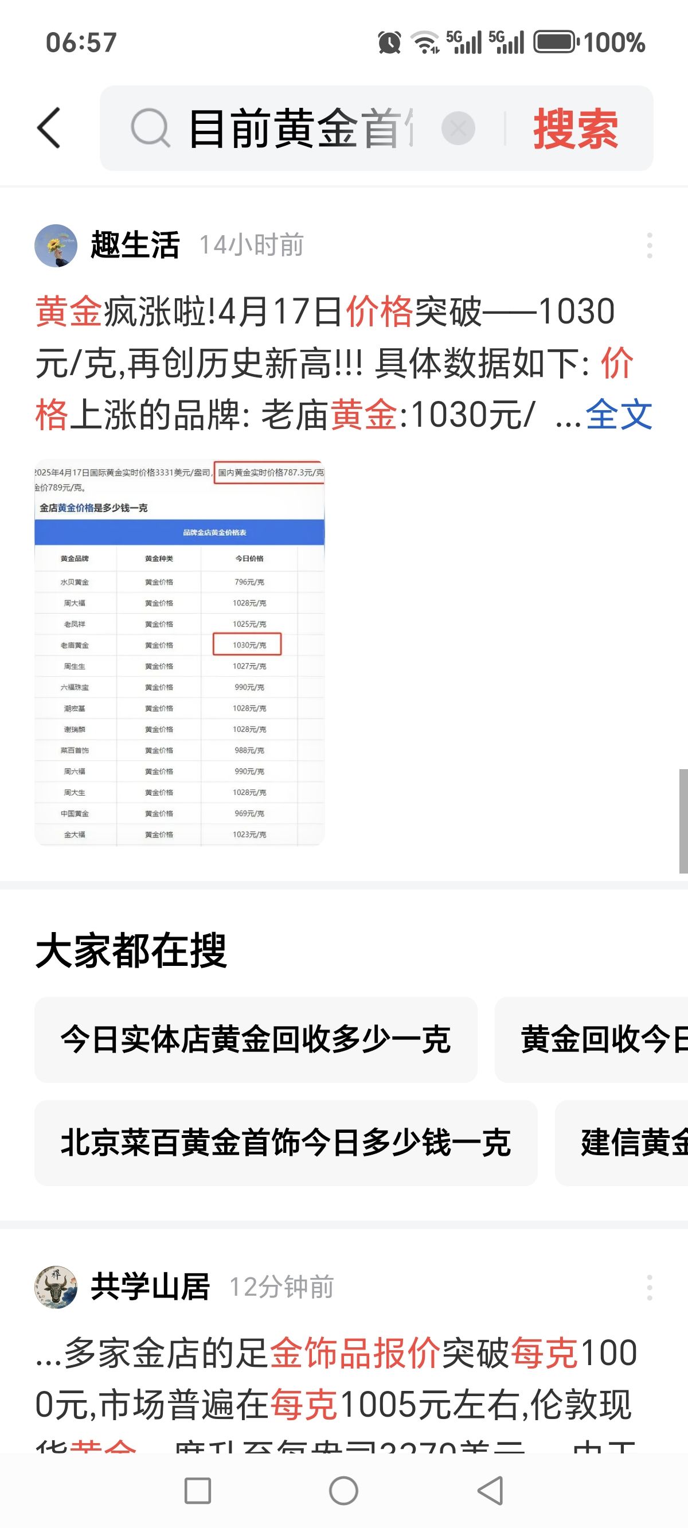The height and width of the screenshot is (1528, 688).
Task: Tap the 大家都在搜 heading
Action: 131,950
